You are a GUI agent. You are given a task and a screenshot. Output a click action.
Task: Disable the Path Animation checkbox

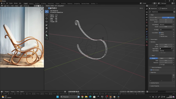coord(151,70)
